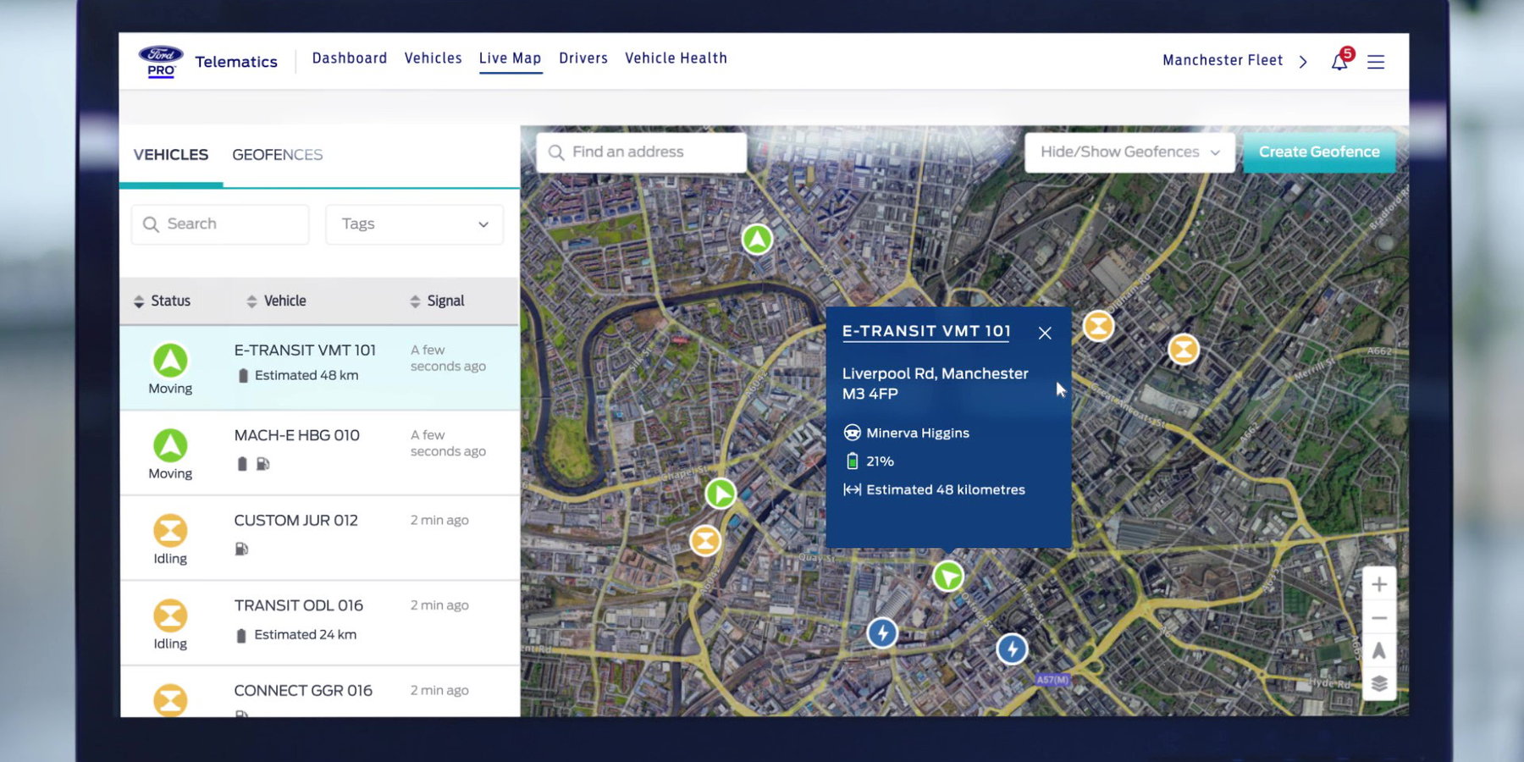
Task: Select the Live Map tab
Action: [510, 58]
